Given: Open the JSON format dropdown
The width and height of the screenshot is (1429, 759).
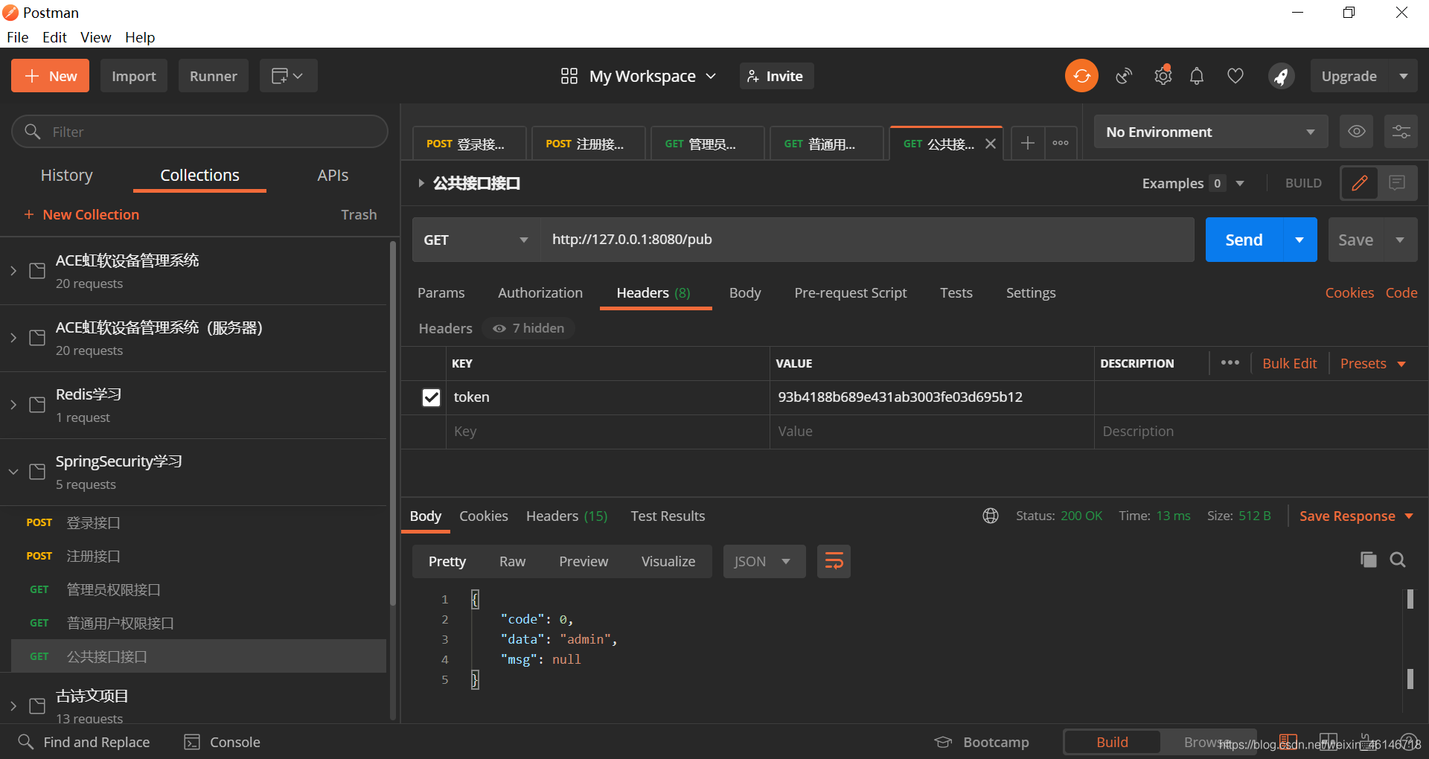Looking at the screenshot, I should (764, 561).
